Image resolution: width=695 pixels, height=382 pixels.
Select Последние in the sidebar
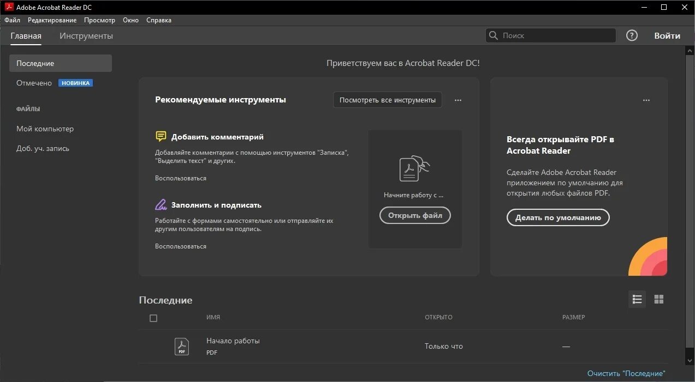click(x=61, y=63)
